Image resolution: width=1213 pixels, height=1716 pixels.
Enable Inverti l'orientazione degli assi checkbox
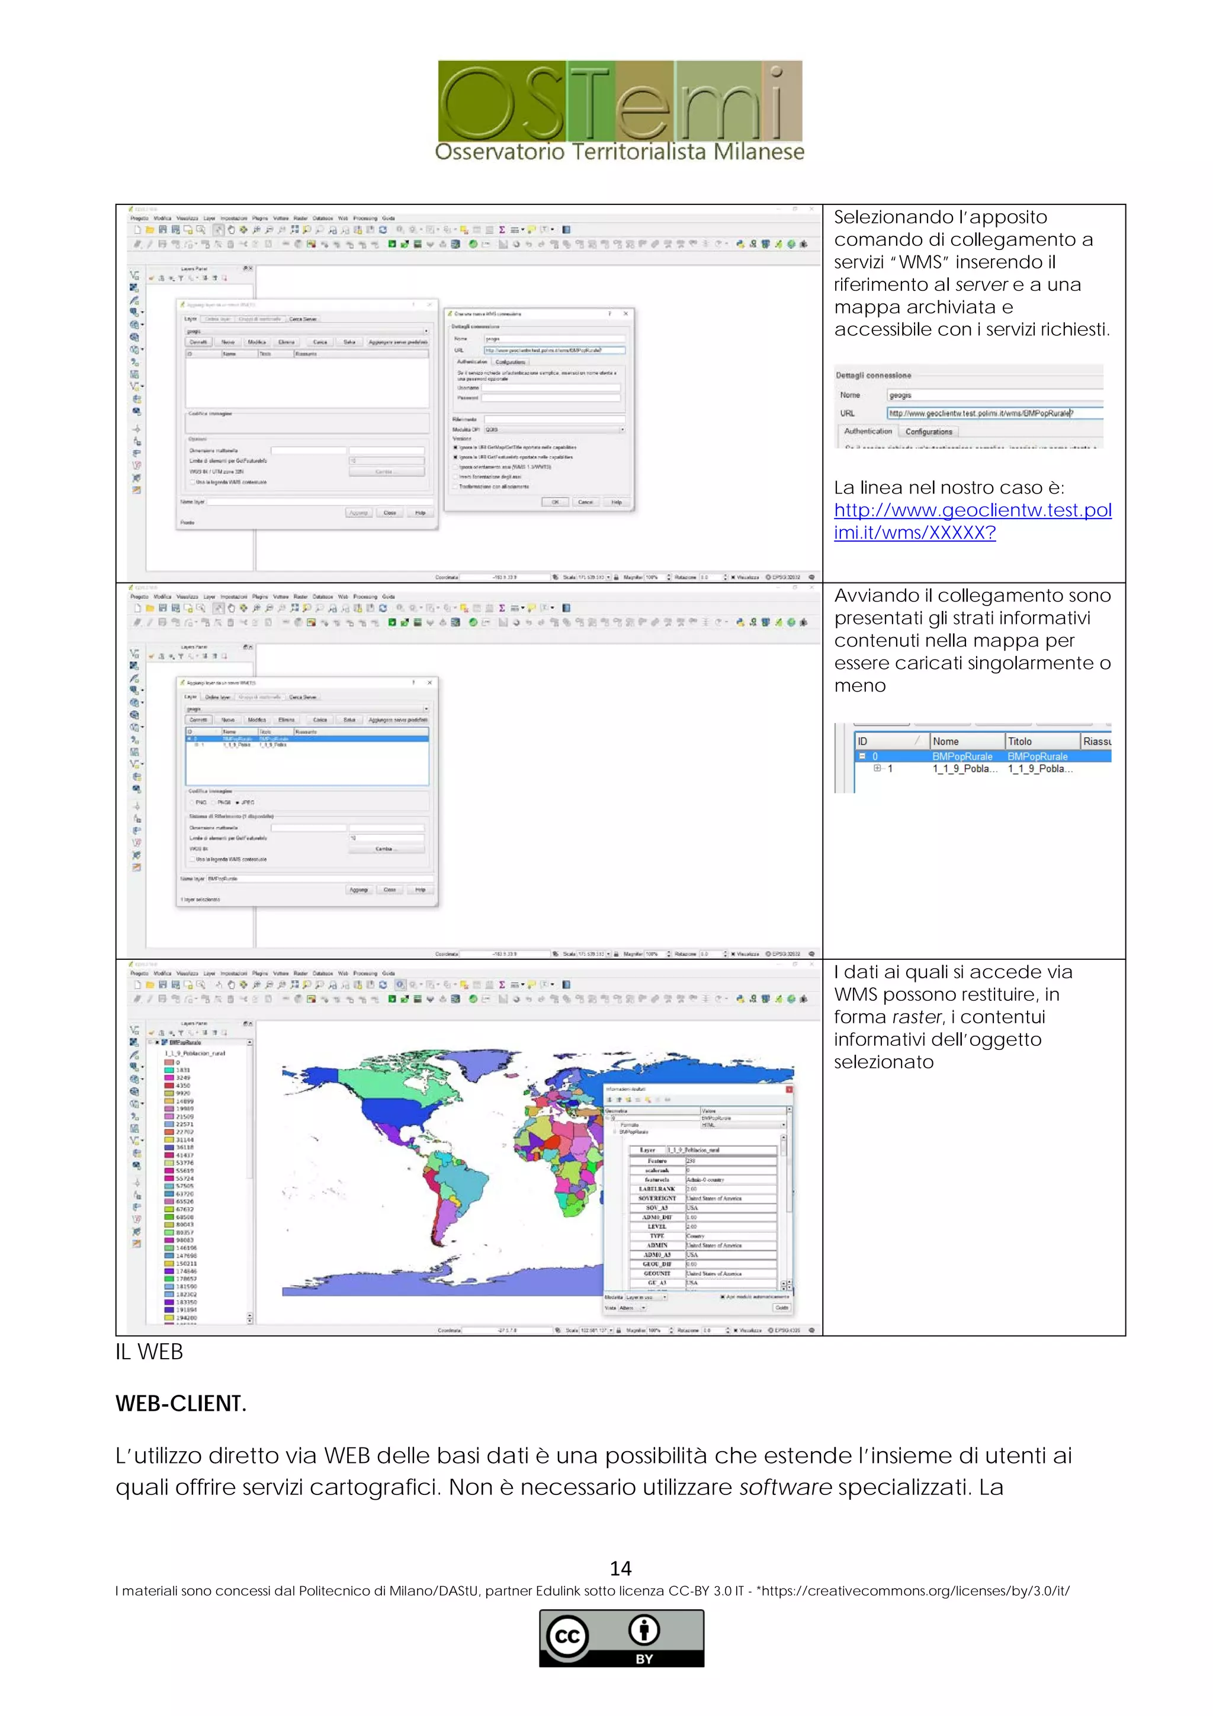point(455,478)
